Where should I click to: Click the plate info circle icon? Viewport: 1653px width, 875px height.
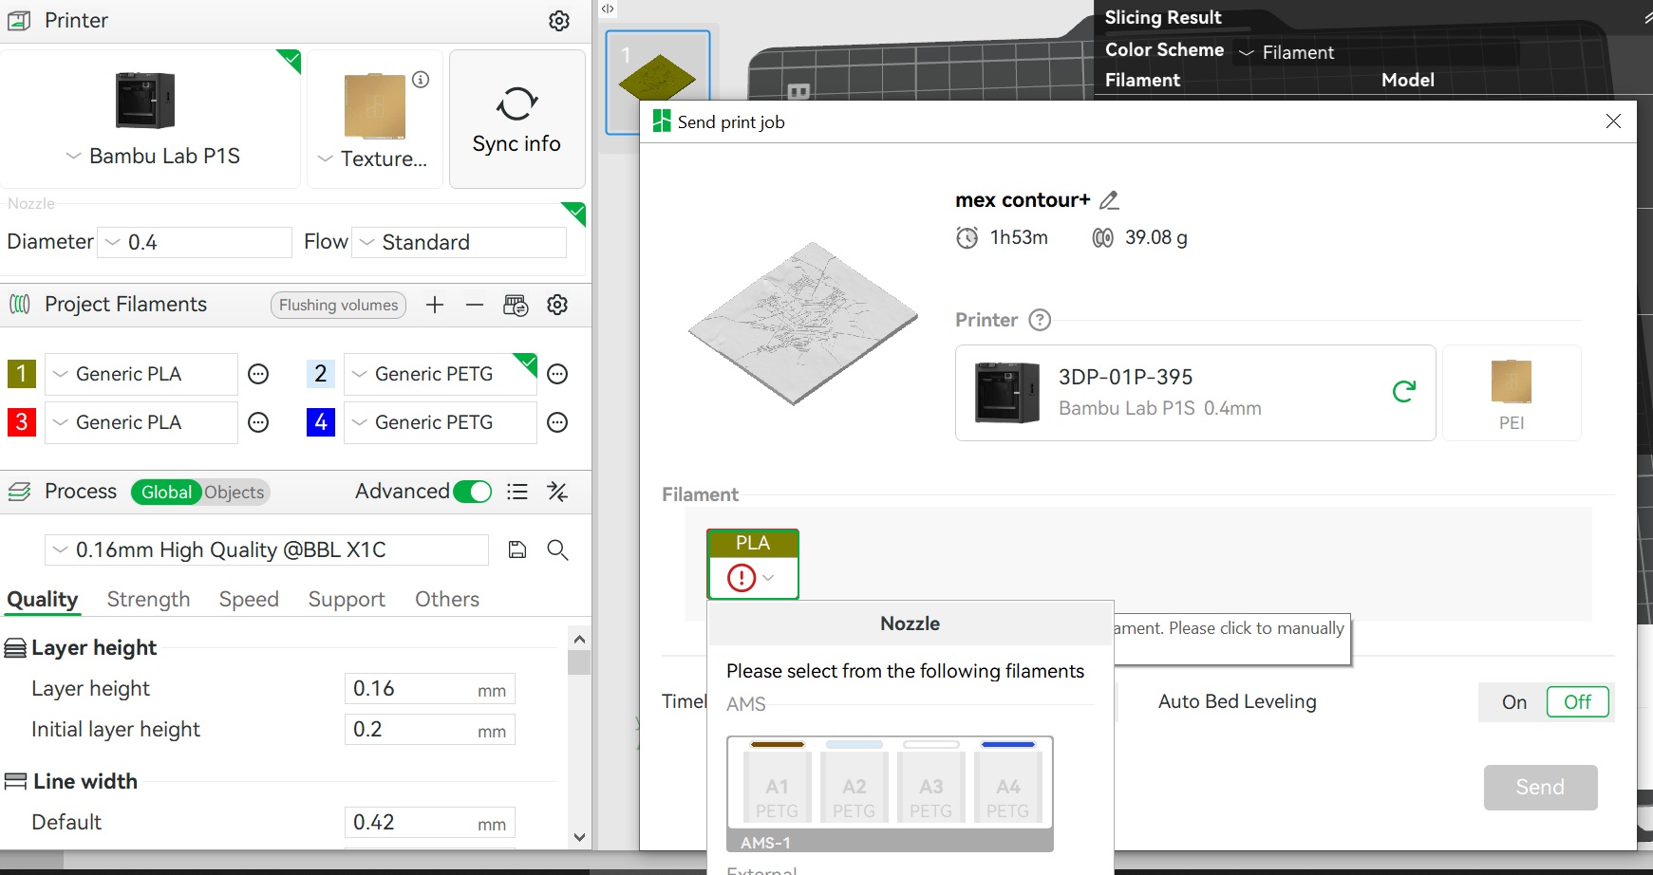click(x=421, y=80)
